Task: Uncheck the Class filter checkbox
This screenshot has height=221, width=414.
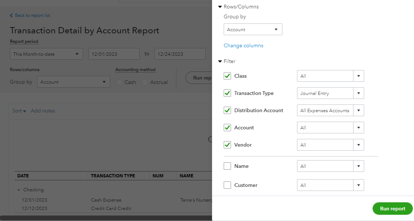Action: 227,76
